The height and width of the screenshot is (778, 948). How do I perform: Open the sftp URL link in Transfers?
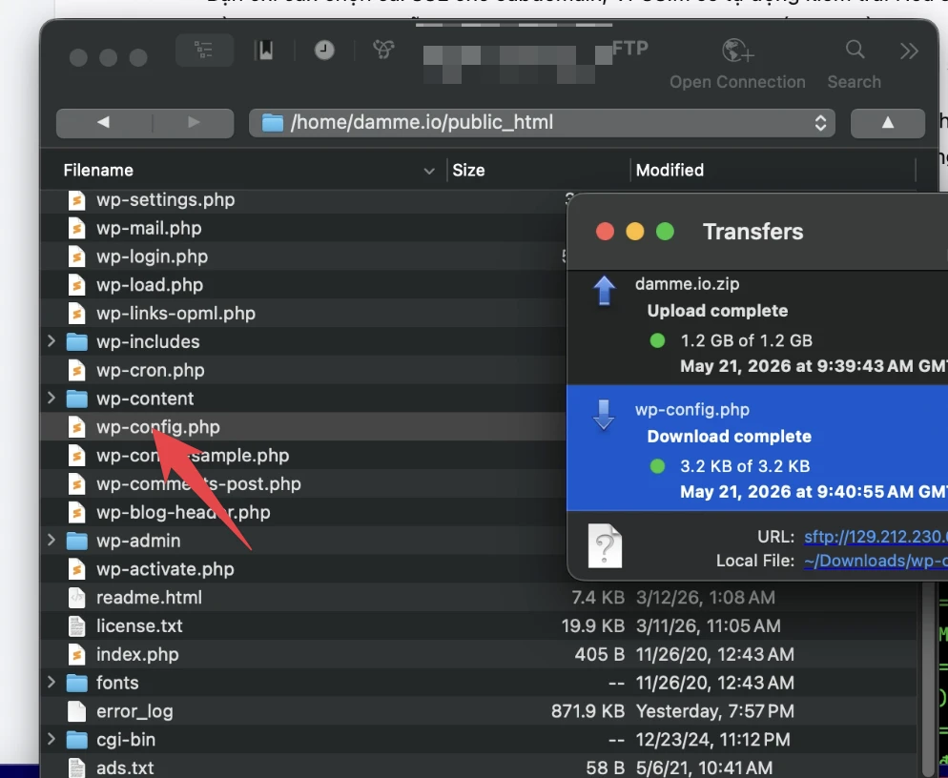point(876,537)
